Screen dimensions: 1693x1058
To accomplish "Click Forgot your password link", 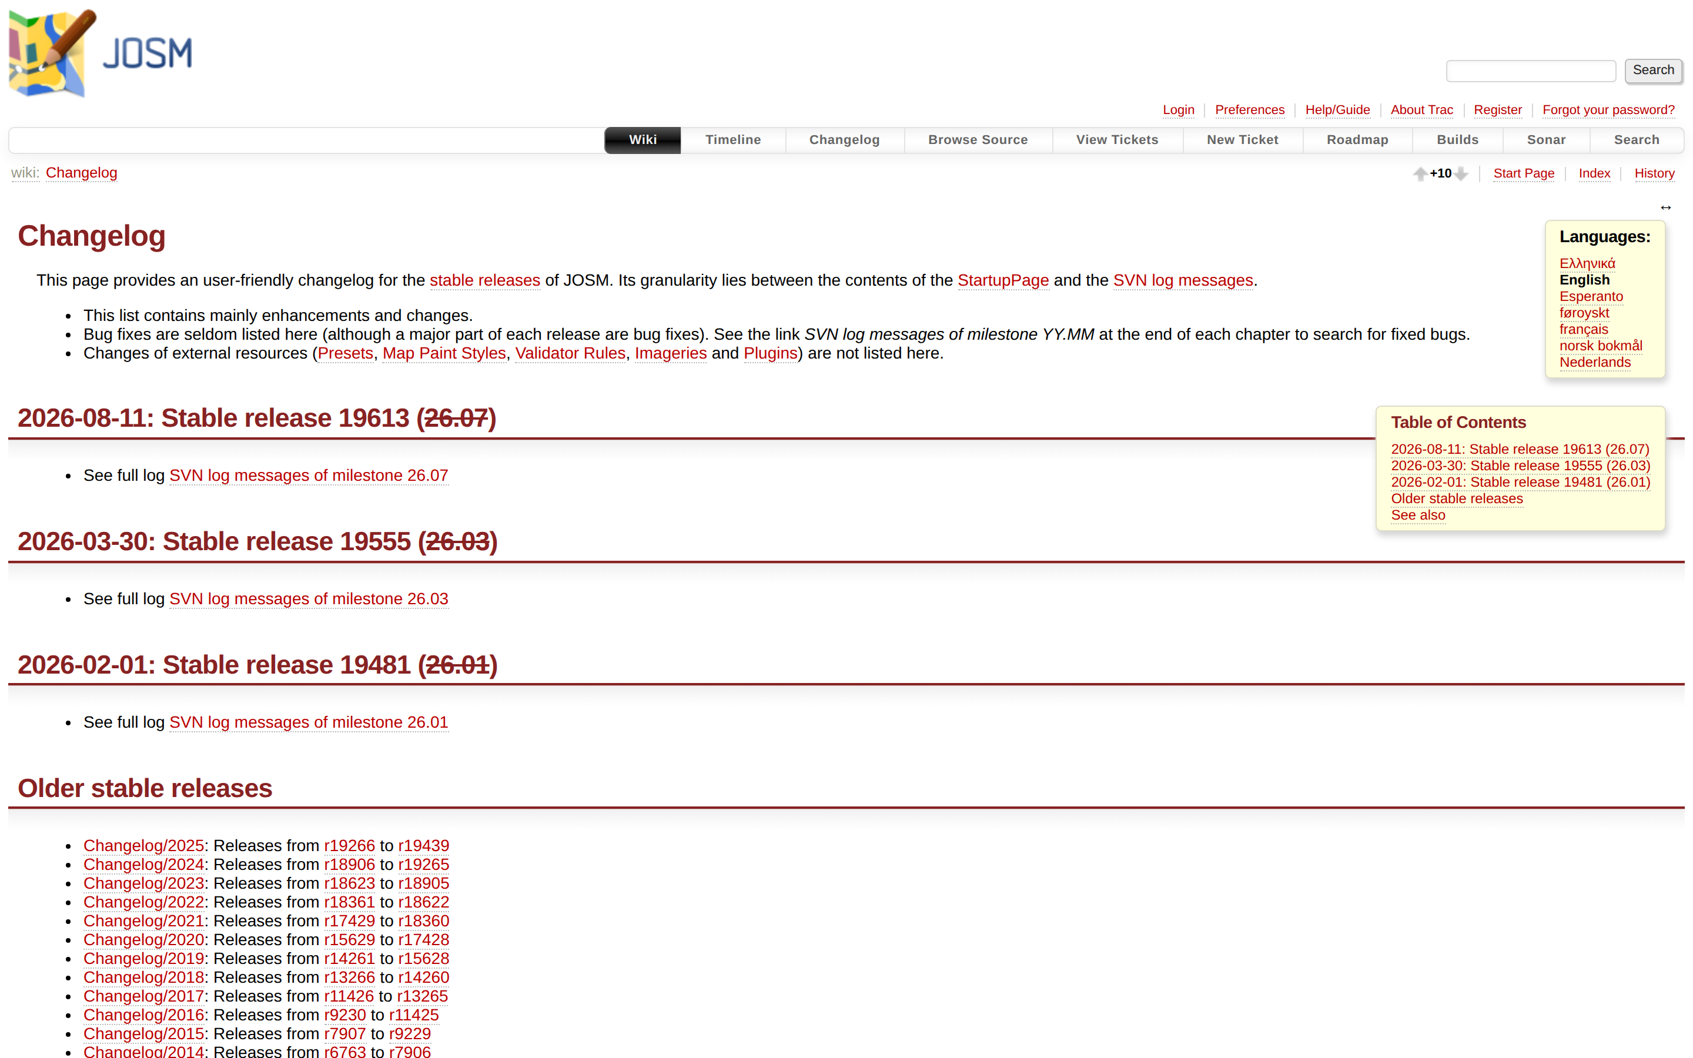I will 1608,110.
